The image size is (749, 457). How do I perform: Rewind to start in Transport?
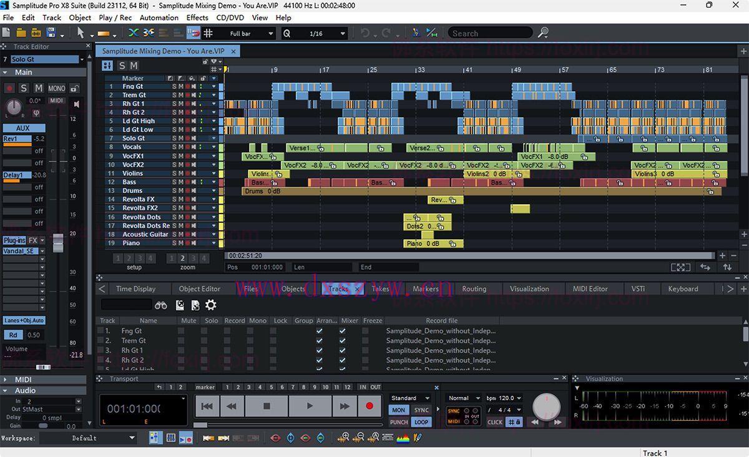(207, 406)
